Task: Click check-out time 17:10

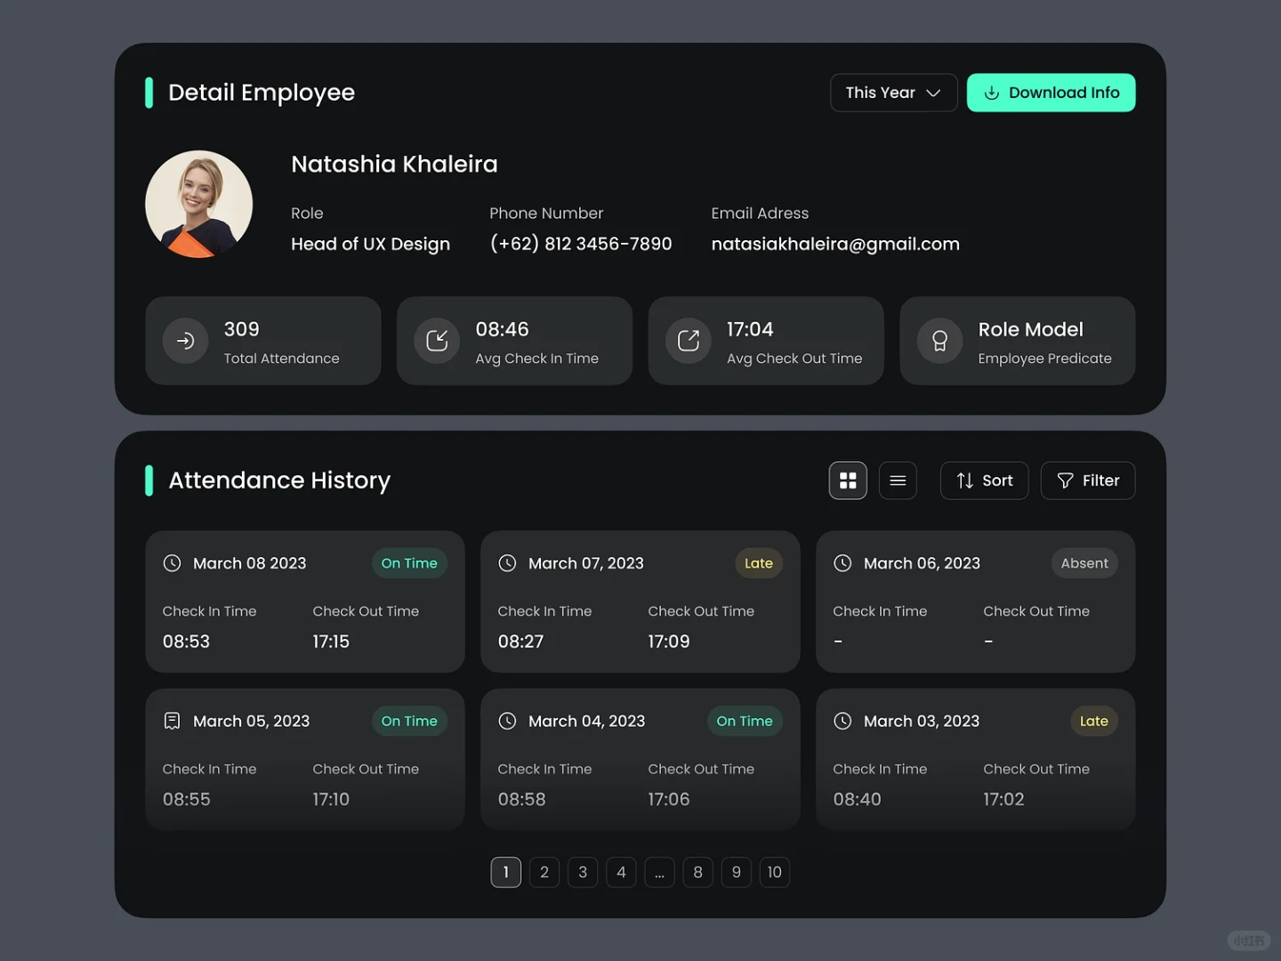Action: 331,799
